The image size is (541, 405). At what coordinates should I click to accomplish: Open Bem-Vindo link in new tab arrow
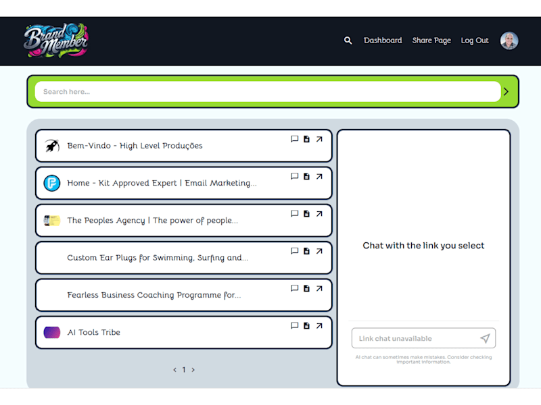319,139
